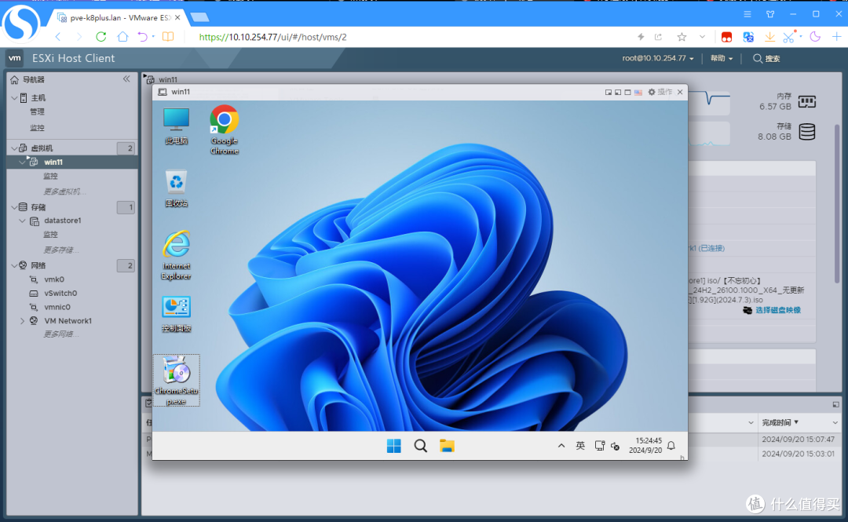Image resolution: width=848 pixels, height=522 pixels.
Task: Close the pve-k8plus.lan browser tab
Action: pyautogui.click(x=177, y=17)
